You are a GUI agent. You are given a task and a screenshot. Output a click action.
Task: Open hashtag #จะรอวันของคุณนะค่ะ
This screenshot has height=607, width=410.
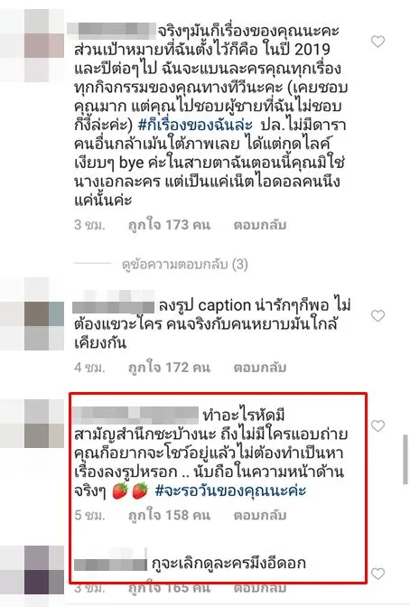[x=230, y=490]
